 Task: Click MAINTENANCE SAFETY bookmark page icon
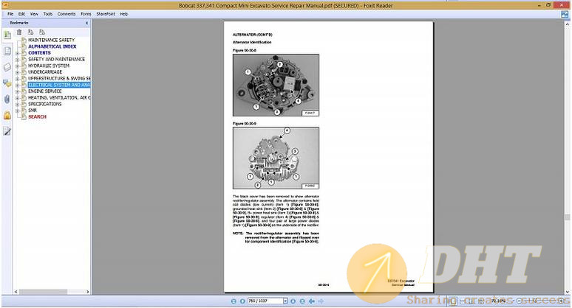point(24,40)
